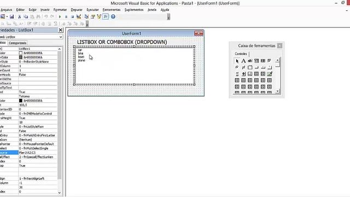Click the white BackColor swatch

click(x=21, y=53)
